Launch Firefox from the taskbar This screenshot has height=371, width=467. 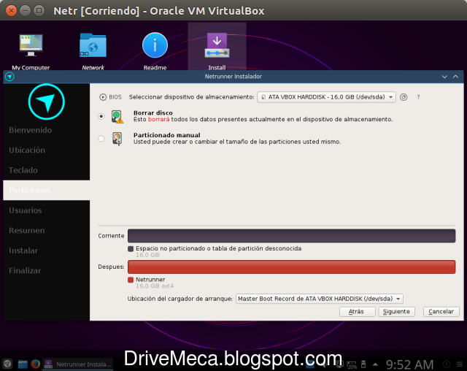(36, 364)
